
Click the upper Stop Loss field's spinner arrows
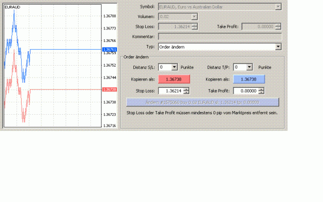pyautogui.click(x=194, y=26)
